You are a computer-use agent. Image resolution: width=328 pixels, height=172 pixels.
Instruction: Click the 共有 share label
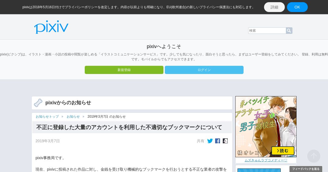(x=201, y=141)
